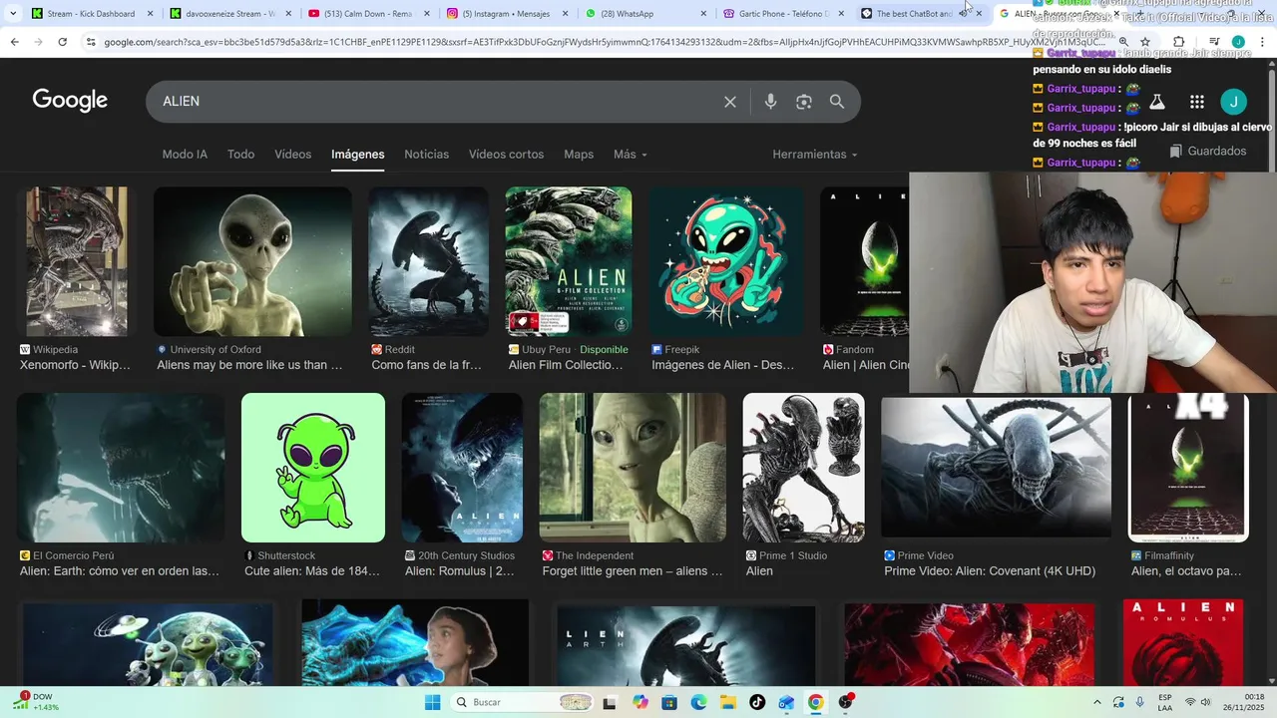Screen dimensions: 1277x718
Task: Select the Alien 6-Film Collection thumbnail
Action: tap(569, 261)
